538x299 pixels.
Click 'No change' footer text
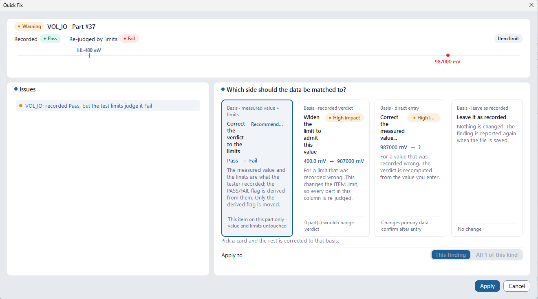[470, 229]
